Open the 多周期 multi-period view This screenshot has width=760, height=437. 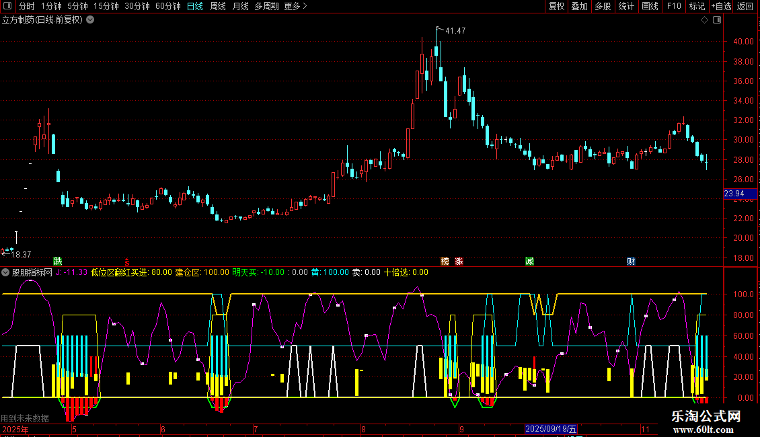tap(266, 6)
